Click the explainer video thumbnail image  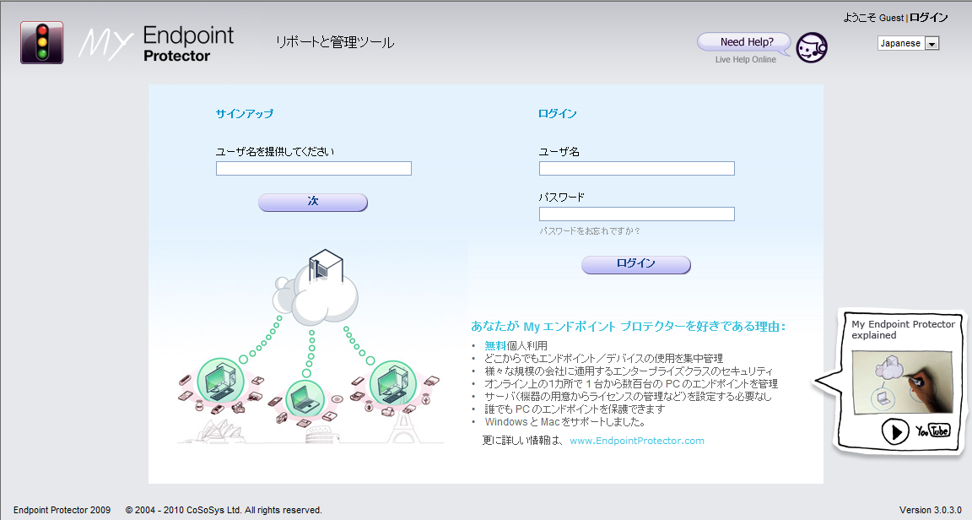click(902, 383)
